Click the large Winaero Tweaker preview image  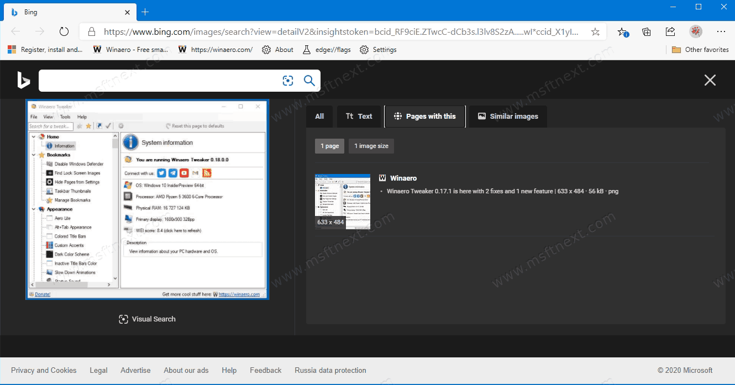coord(148,199)
